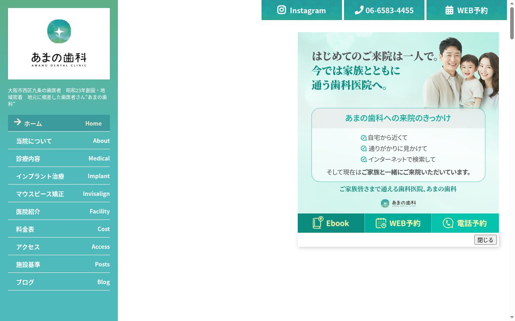The height and width of the screenshot is (321, 515).
Task: Open 施設基準 Posts menu item
Action: pos(59,264)
